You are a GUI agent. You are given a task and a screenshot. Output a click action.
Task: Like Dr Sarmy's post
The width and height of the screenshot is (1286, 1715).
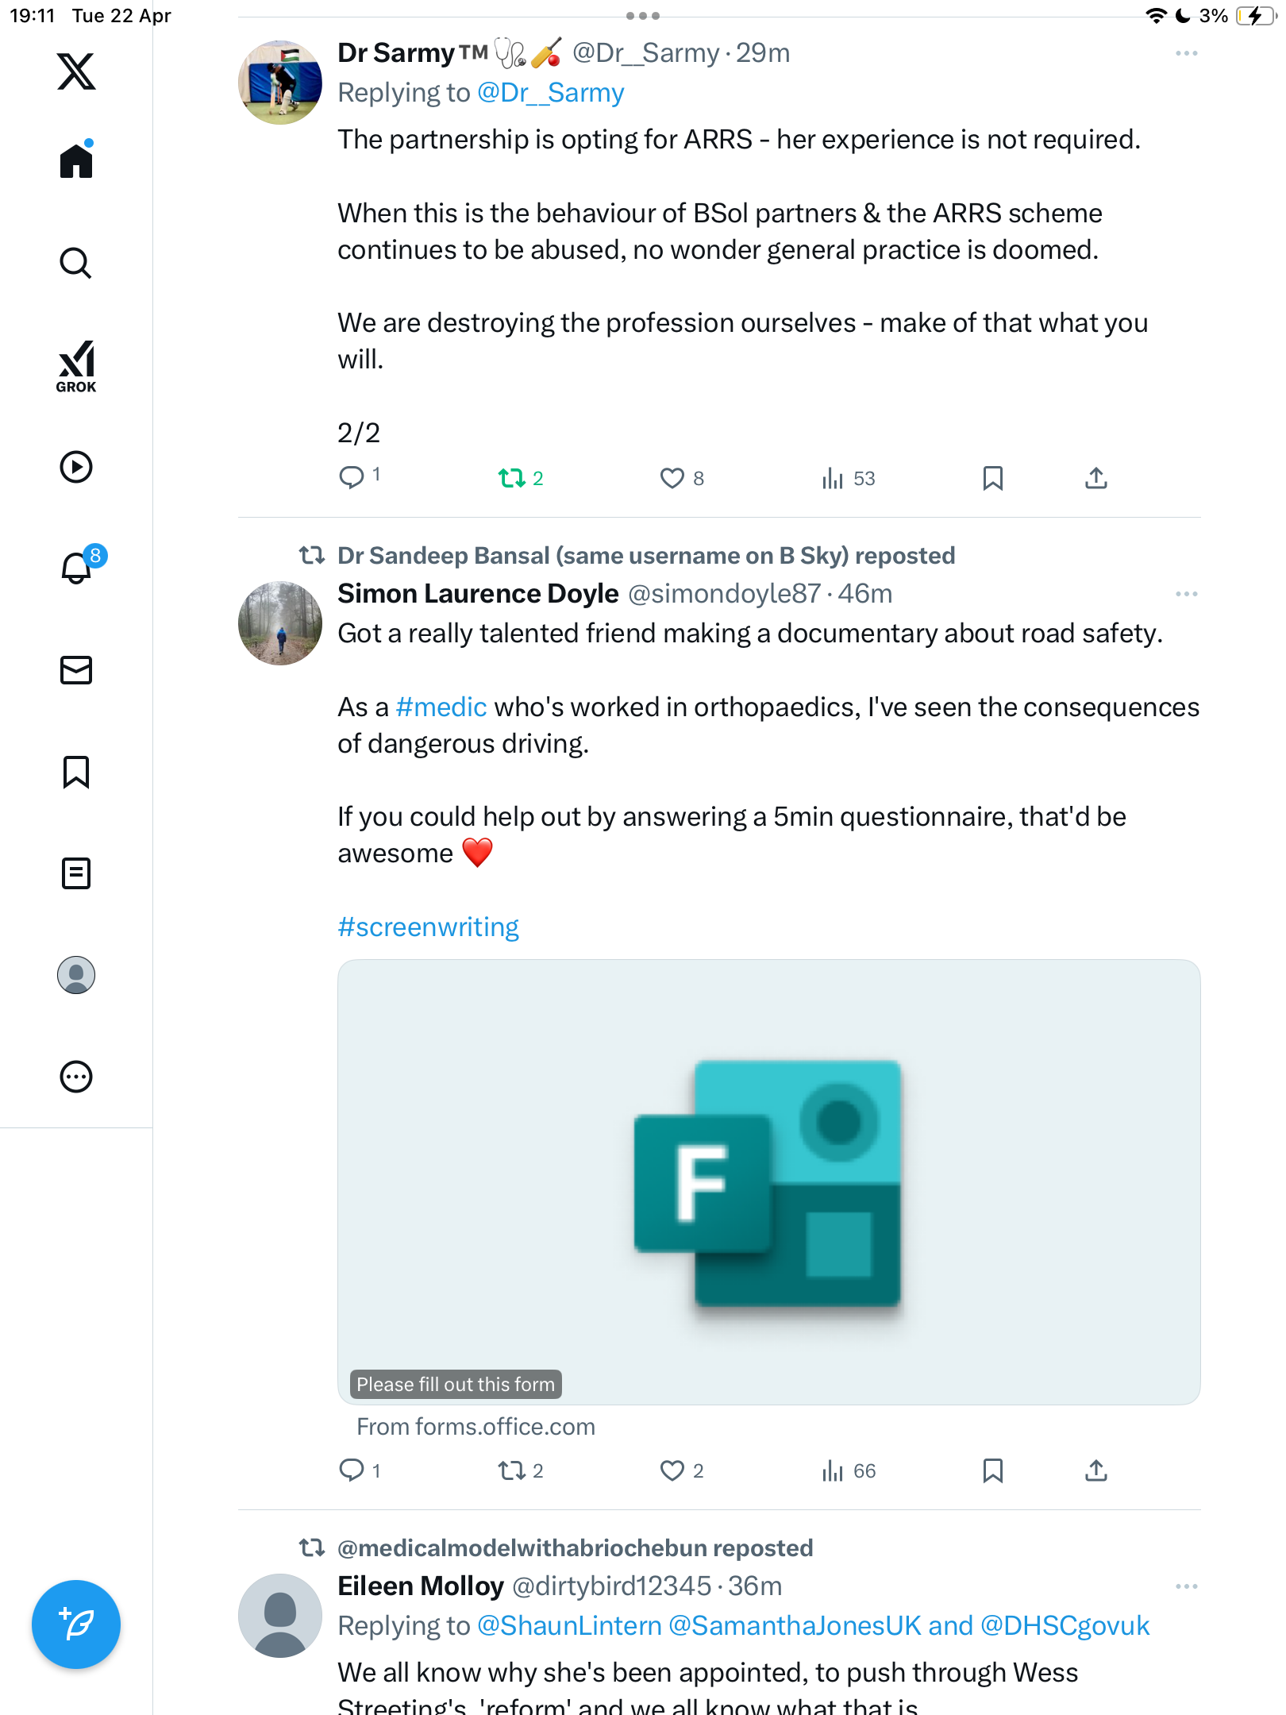[682, 478]
